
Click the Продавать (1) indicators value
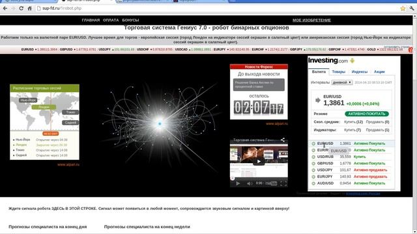click(x=377, y=130)
